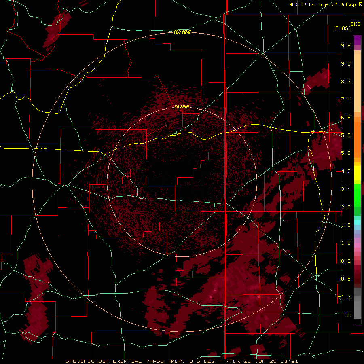Pick the gray segment of color bar
Screen dimensions: 364x364
(357, 303)
